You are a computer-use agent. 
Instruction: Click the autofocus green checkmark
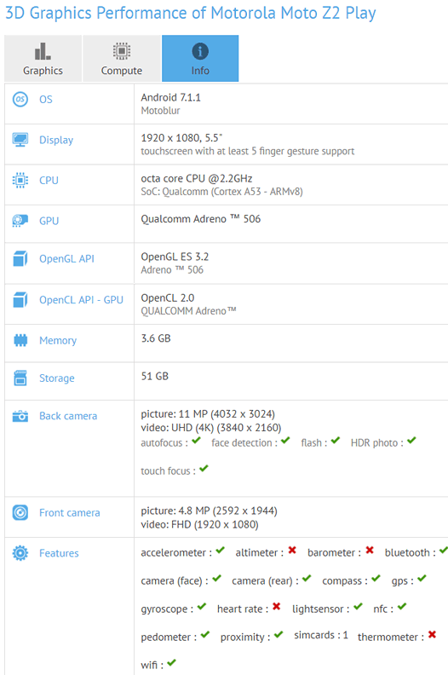tap(196, 441)
